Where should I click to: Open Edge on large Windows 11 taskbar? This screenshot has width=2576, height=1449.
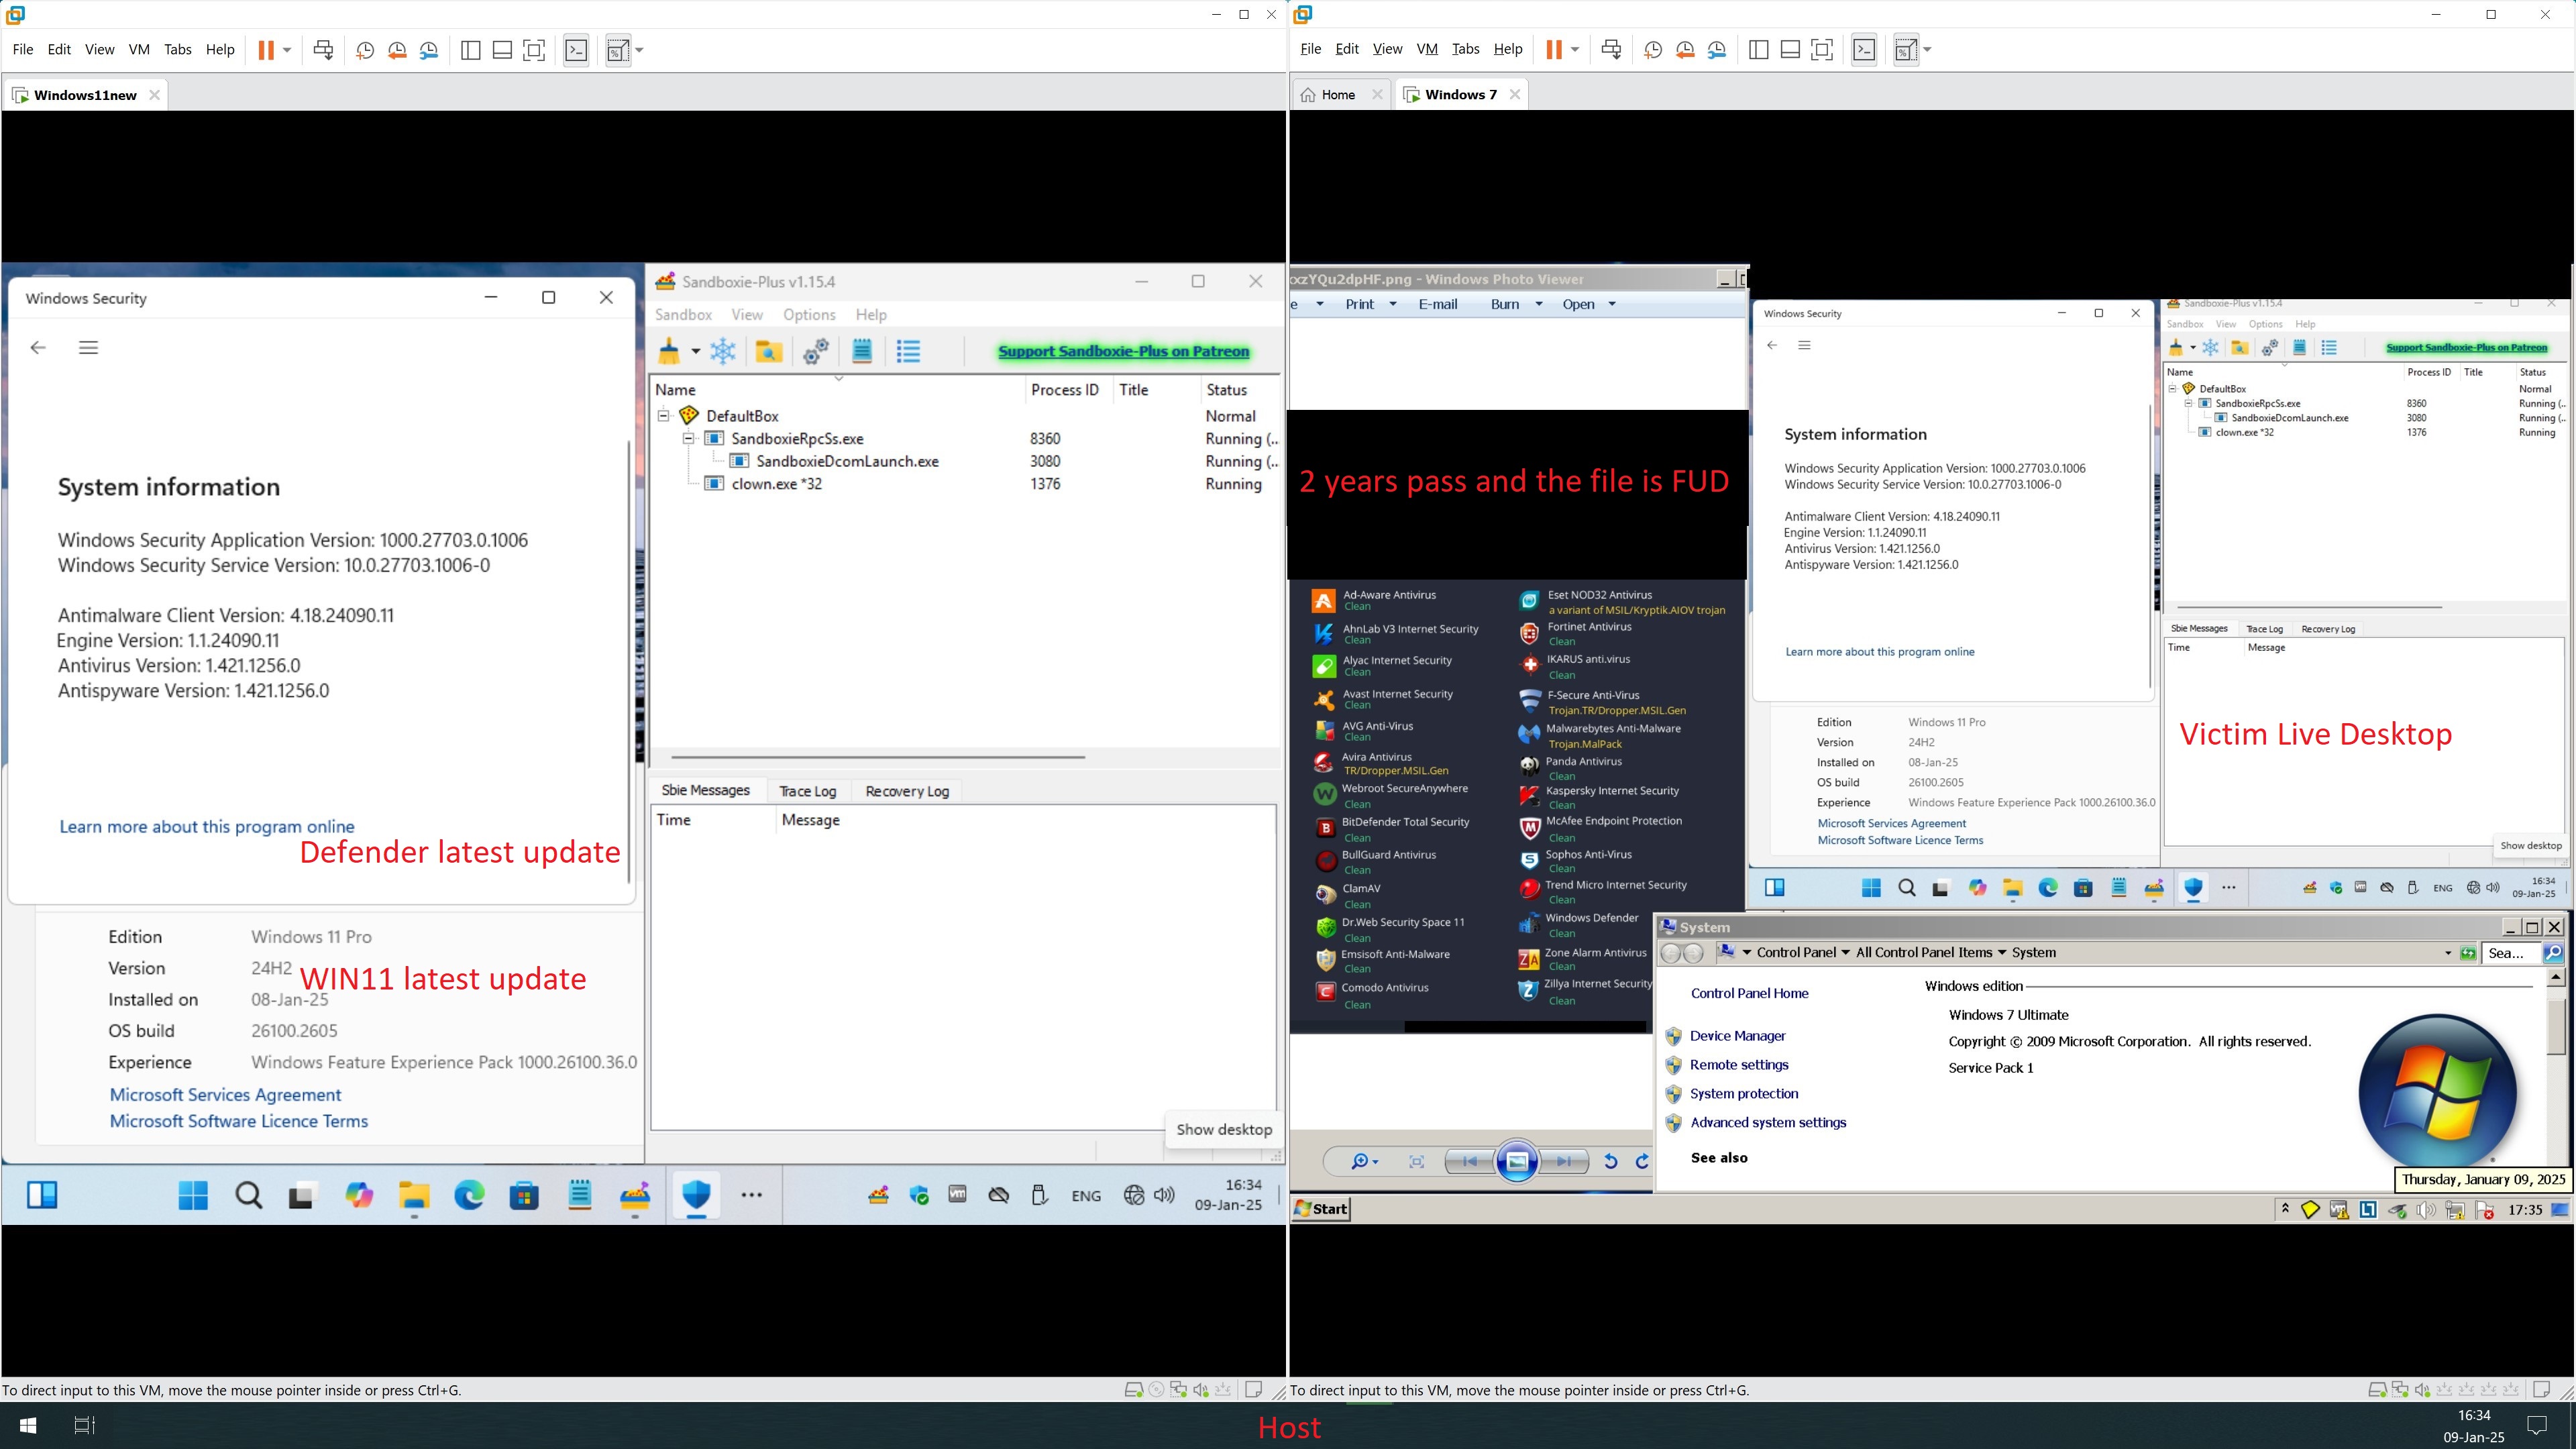tap(469, 1195)
